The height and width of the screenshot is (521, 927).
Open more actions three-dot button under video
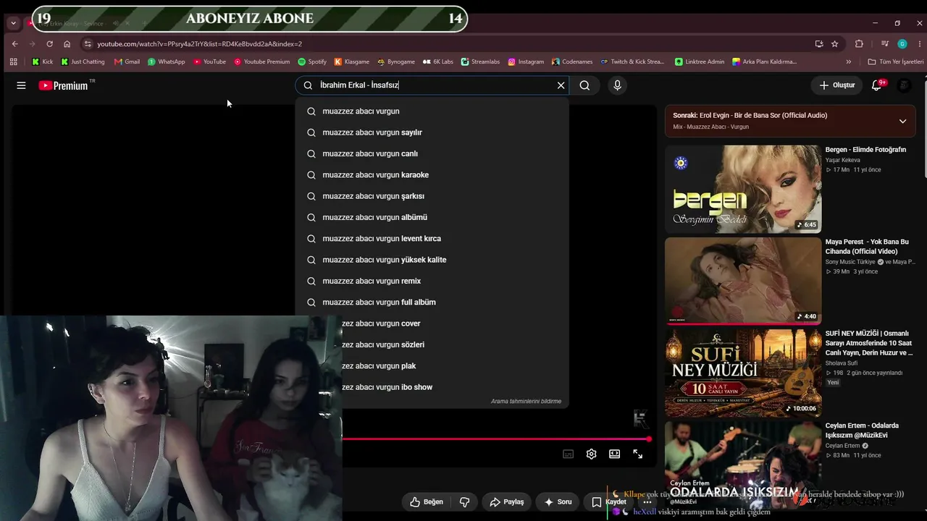point(647,501)
